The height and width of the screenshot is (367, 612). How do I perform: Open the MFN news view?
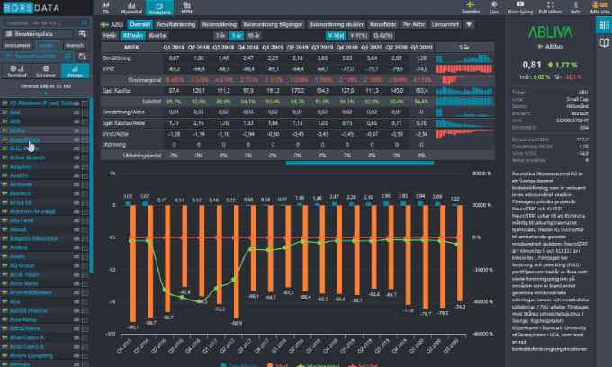tap(186, 7)
